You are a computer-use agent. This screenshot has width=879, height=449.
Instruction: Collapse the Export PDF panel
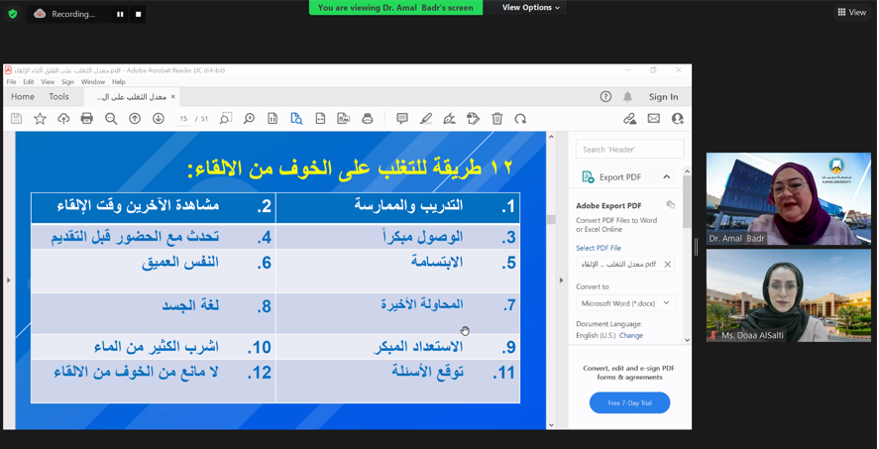point(666,177)
